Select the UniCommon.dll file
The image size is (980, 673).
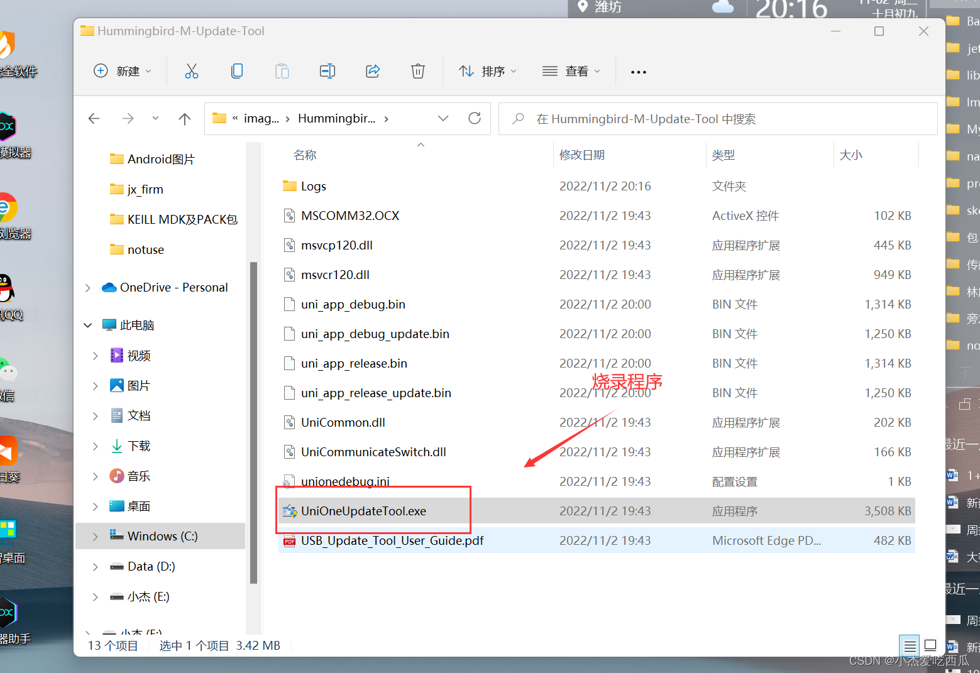point(597,422)
